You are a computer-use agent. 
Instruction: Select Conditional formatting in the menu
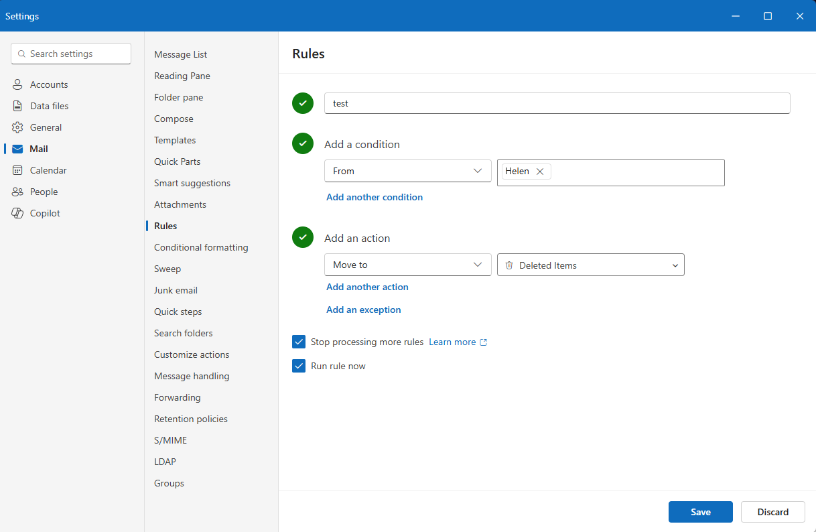(x=201, y=247)
